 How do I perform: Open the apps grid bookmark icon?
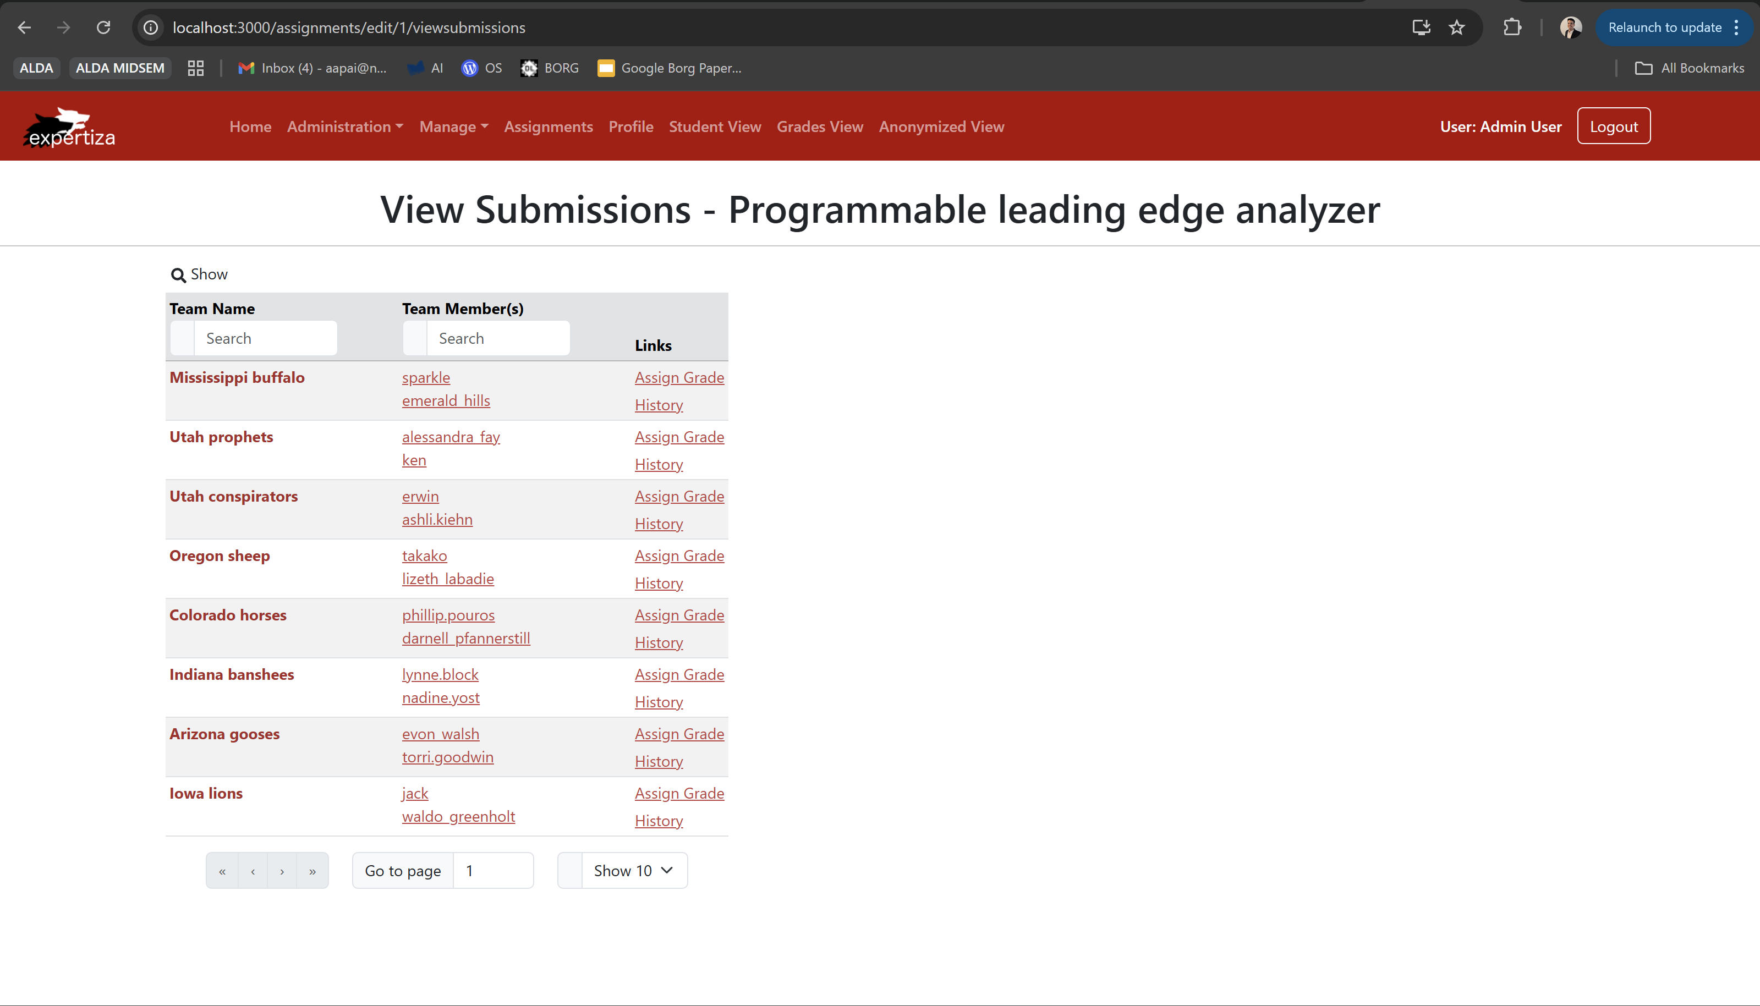pyautogui.click(x=195, y=68)
